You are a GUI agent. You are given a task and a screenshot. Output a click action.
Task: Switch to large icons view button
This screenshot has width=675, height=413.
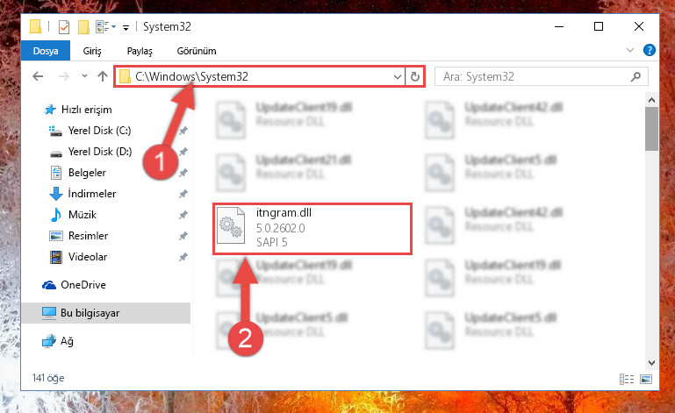646,379
